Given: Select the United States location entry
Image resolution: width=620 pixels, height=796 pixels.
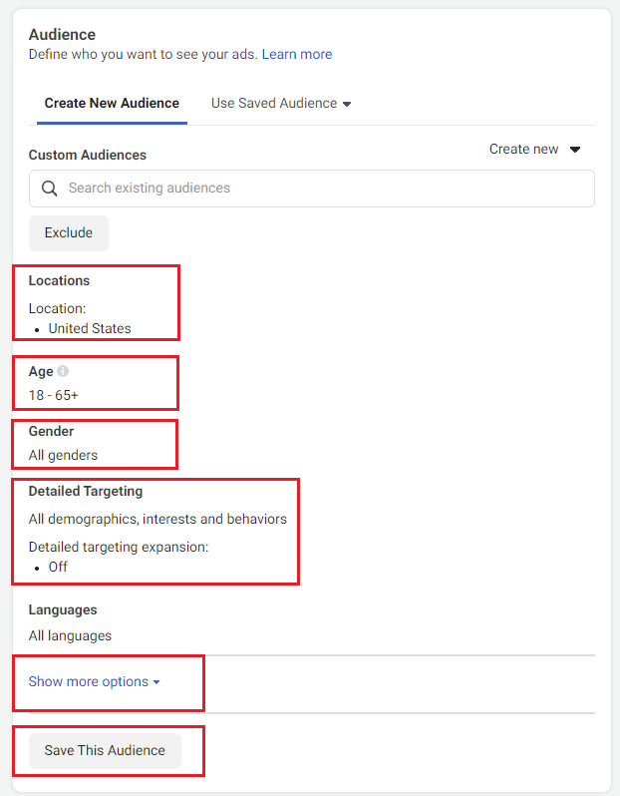Looking at the screenshot, I should pyautogui.click(x=90, y=328).
